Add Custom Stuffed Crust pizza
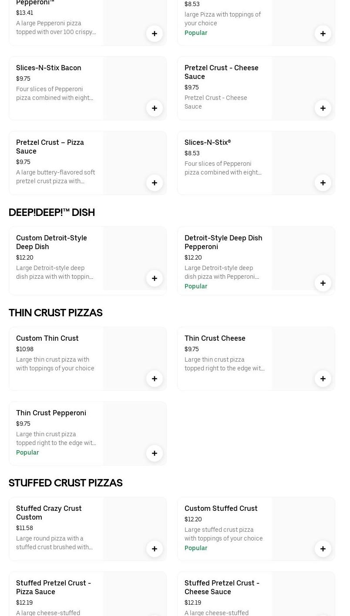Image resolution: width=350 pixels, height=616 pixels. 323,549
